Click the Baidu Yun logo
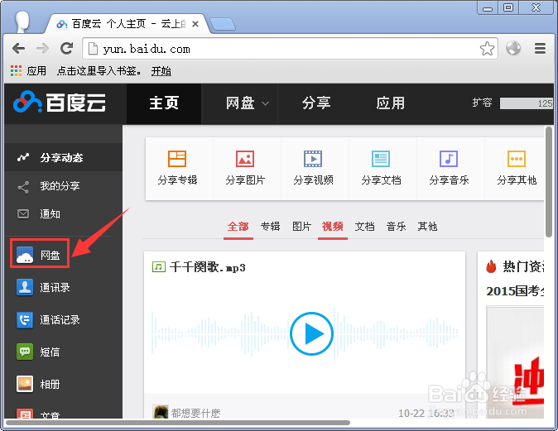The image size is (558, 431). point(60,103)
